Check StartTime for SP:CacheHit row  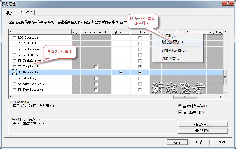point(140,44)
